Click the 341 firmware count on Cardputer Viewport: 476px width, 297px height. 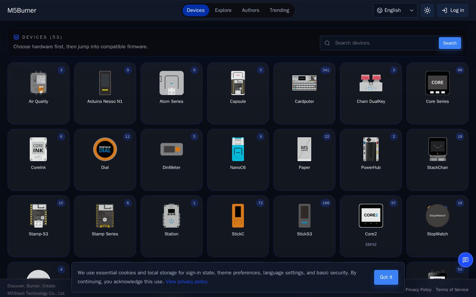[x=326, y=70]
